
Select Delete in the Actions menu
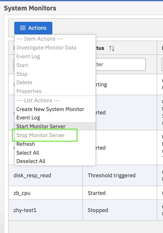tap(24, 83)
